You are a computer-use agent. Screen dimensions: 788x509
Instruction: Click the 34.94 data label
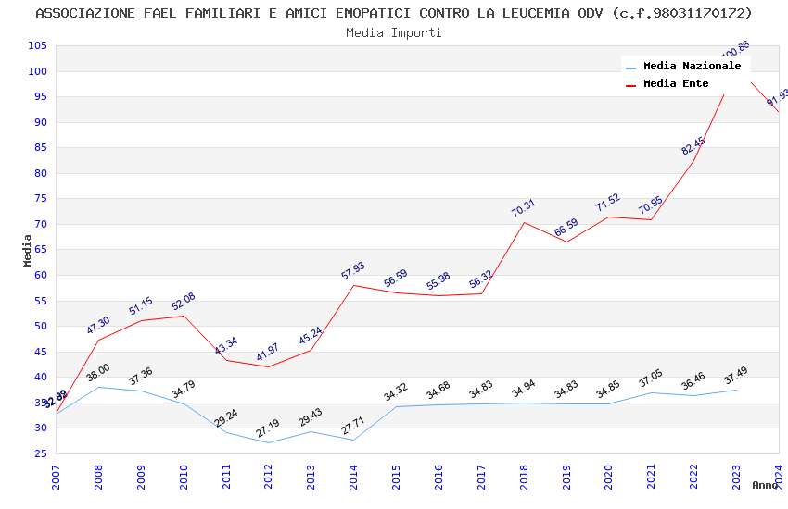pos(524,389)
